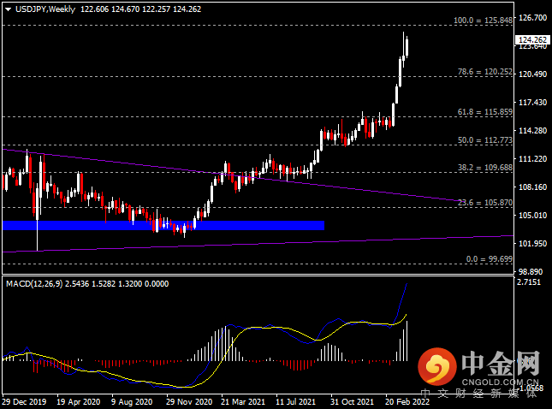Click the 98.890 price axis value
This screenshot has height=409, width=552.
(531, 272)
